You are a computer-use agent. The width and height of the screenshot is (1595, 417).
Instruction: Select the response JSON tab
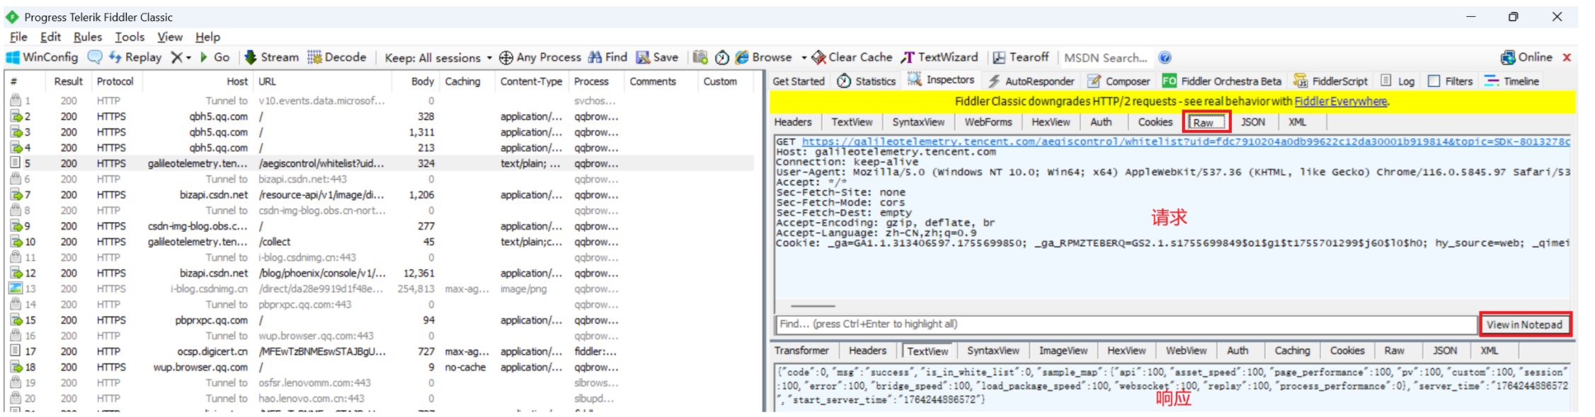1445,351
